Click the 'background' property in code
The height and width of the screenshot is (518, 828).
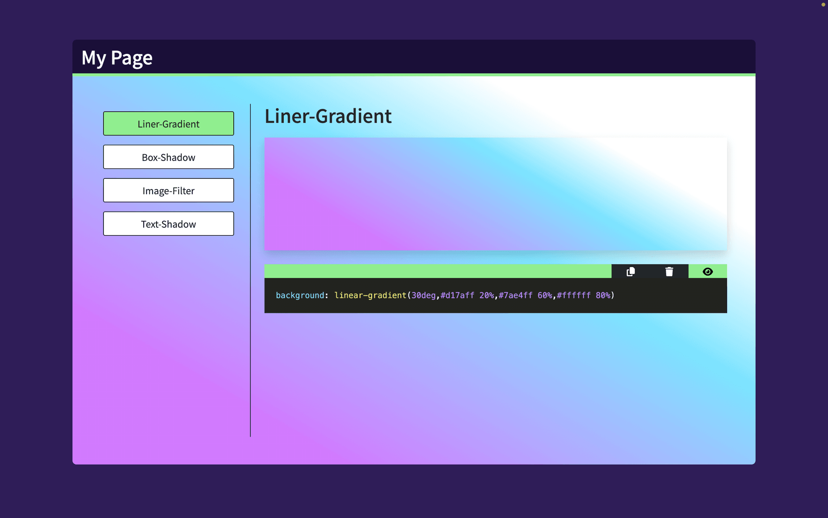click(x=300, y=295)
